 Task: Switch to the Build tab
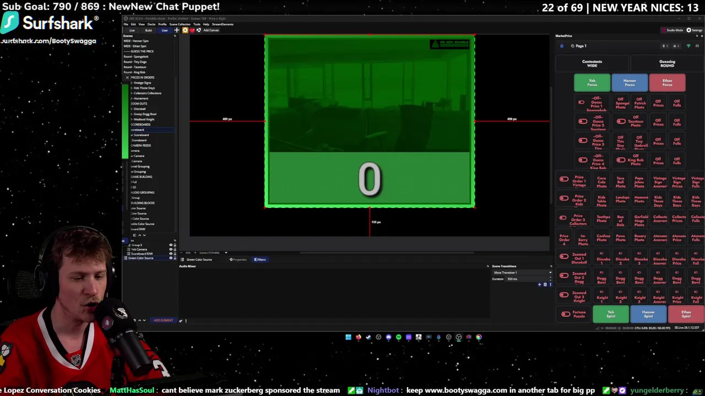(149, 30)
